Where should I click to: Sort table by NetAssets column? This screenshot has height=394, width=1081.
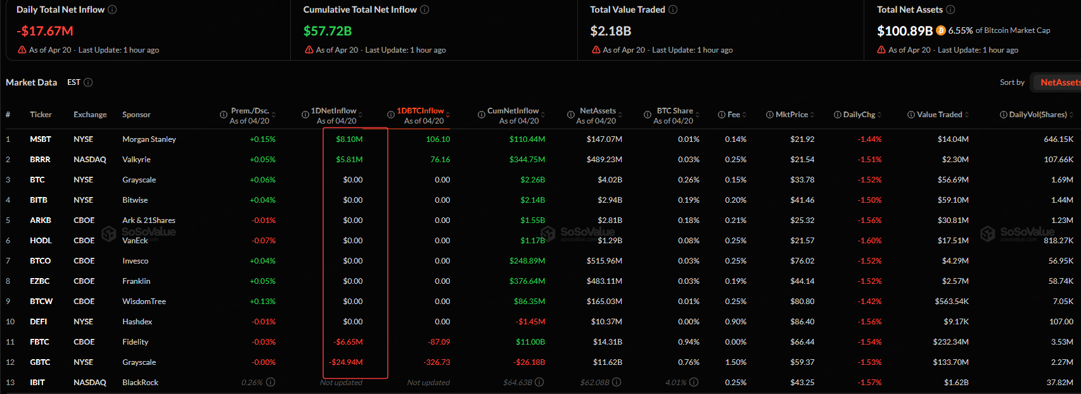coord(620,115)
